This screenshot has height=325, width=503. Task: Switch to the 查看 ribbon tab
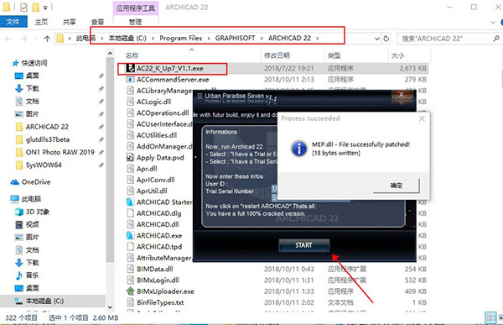(97, 22)
